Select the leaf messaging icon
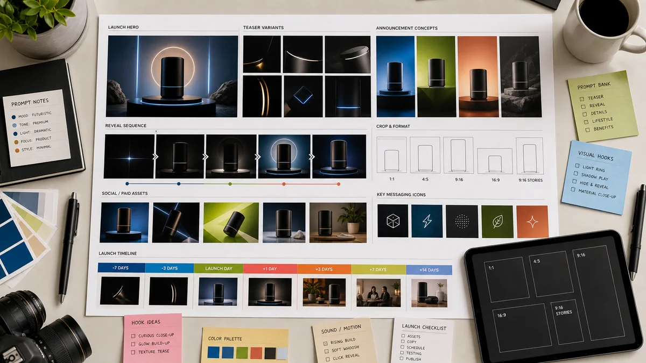 point(497,221)
